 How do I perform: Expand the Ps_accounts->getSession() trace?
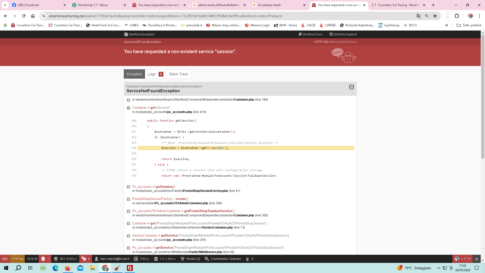click(128, 187)
